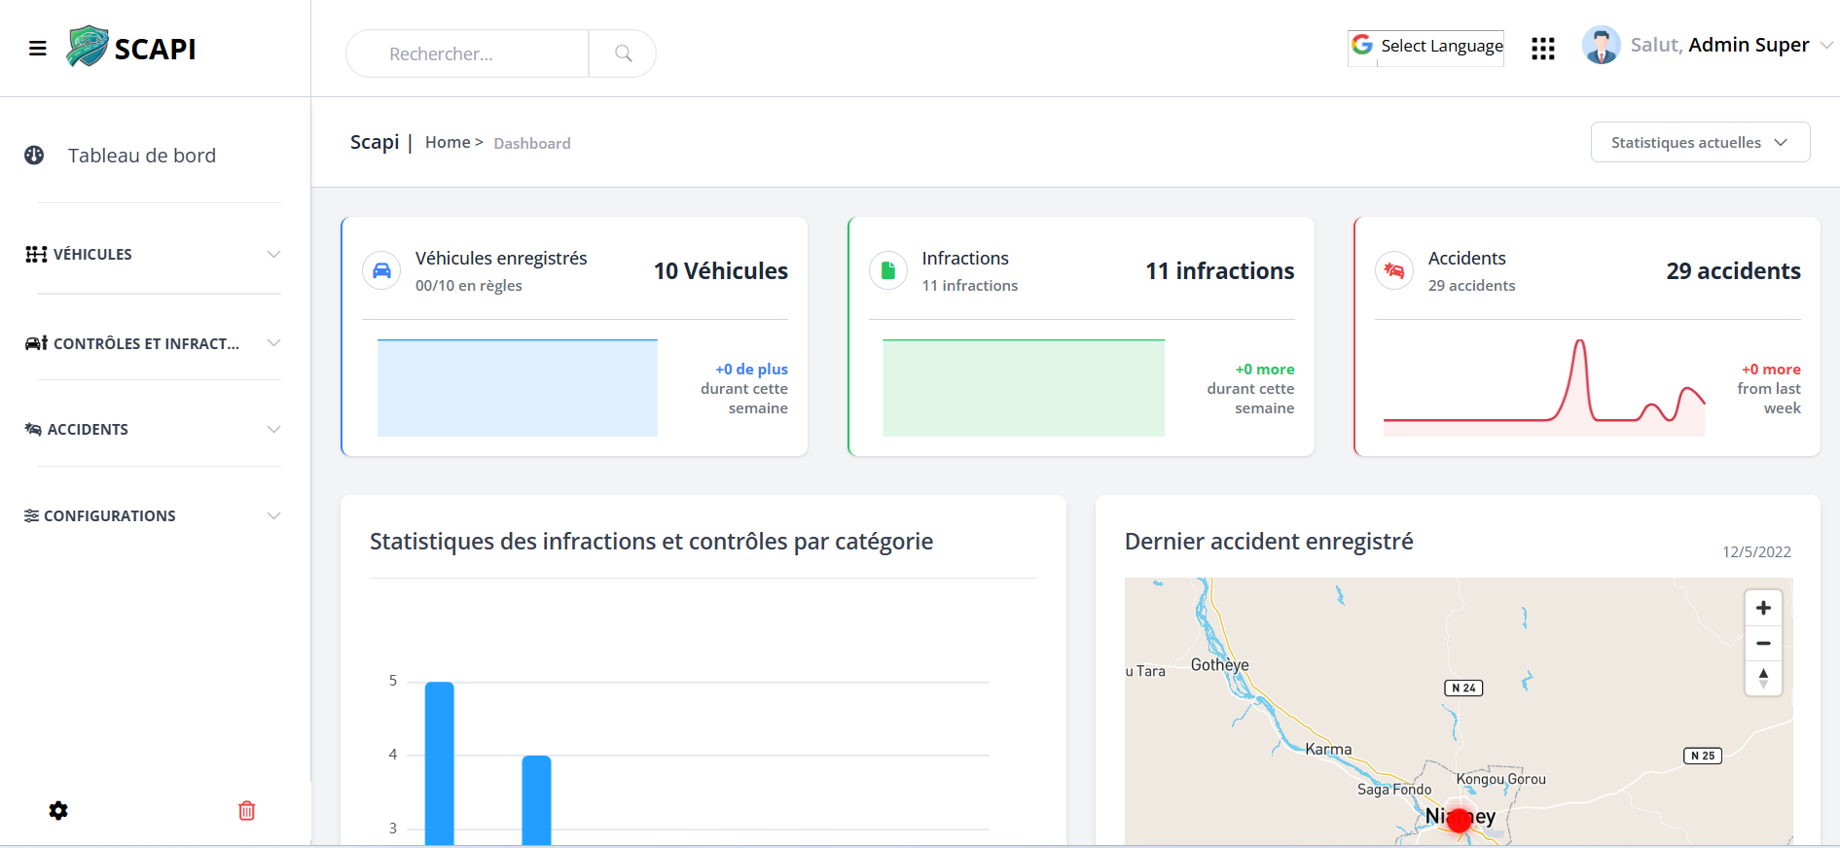Click the blue car icon on Véhicules card
This screenshot has height=848, width=1840.
[x=381, y=270]
